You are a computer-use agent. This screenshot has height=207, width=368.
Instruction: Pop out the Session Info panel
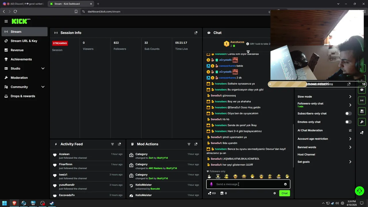point(196,33)
